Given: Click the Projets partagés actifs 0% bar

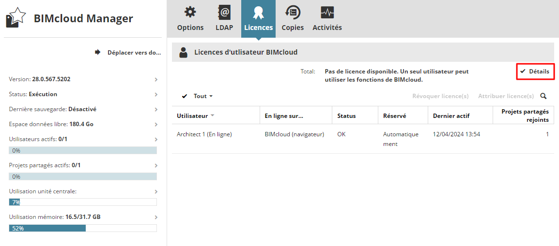Looking at the screenshot, I should (x=83, y=176).
